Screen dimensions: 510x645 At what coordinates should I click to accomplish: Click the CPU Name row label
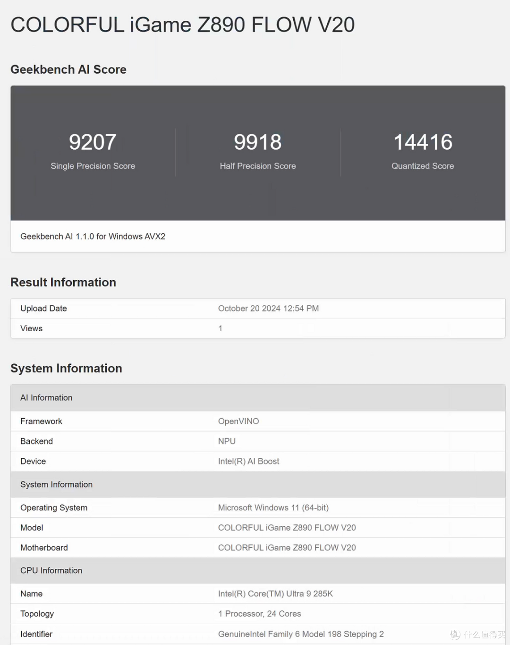pyautogui.click(x=31, y=594)
